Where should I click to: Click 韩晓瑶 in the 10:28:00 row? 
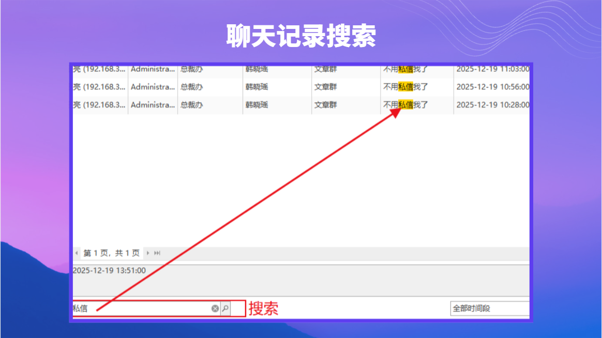click(x=257, y=105)
